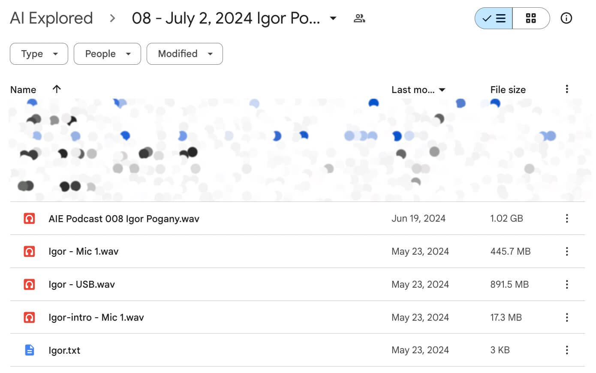The width and height of the screenshot is (596, 373).
Task: Open the folder name dropdown arrow
Action: 333,18
